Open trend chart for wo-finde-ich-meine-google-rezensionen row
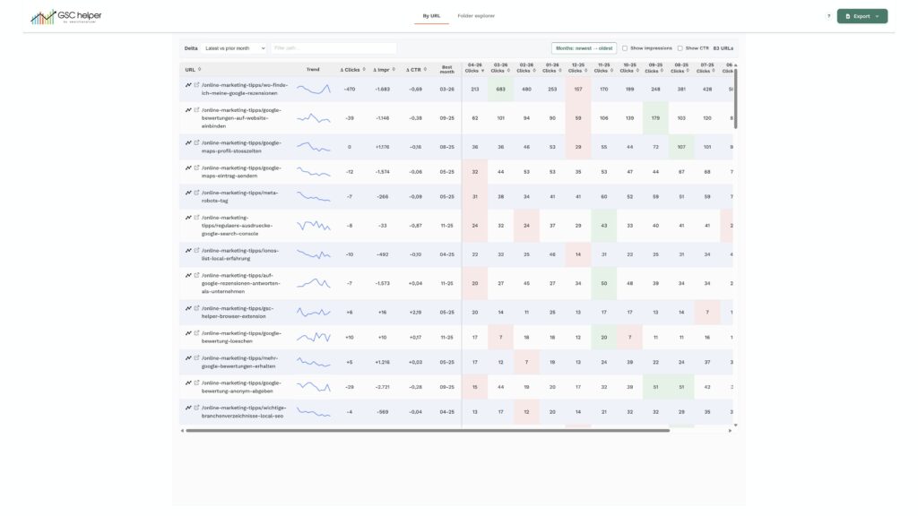This screenshot has height=516, width=918. [x=188, y=85]
